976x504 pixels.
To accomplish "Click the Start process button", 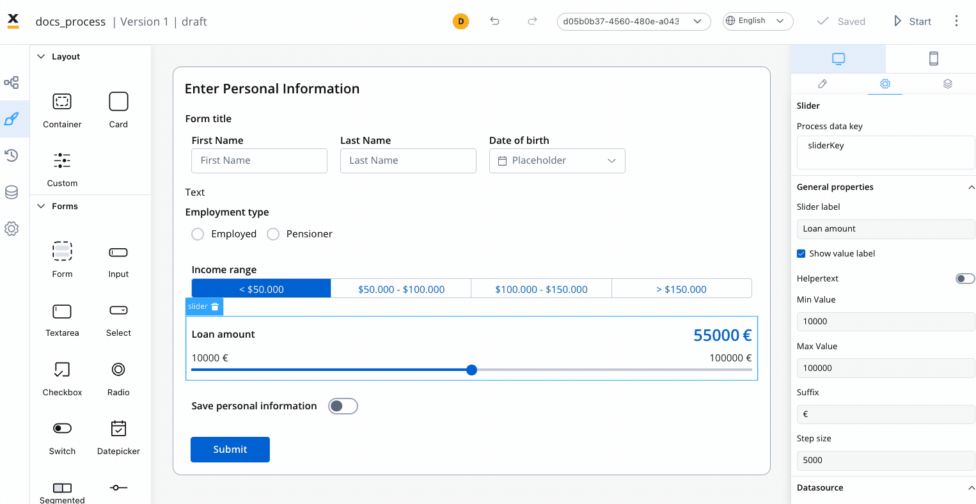I will (912, 21).
